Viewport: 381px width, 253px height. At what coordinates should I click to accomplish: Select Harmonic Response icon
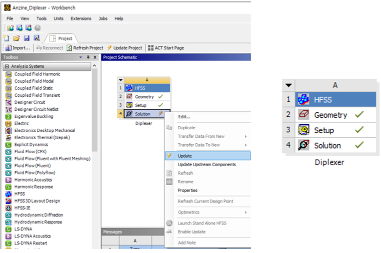coord(8,187)
